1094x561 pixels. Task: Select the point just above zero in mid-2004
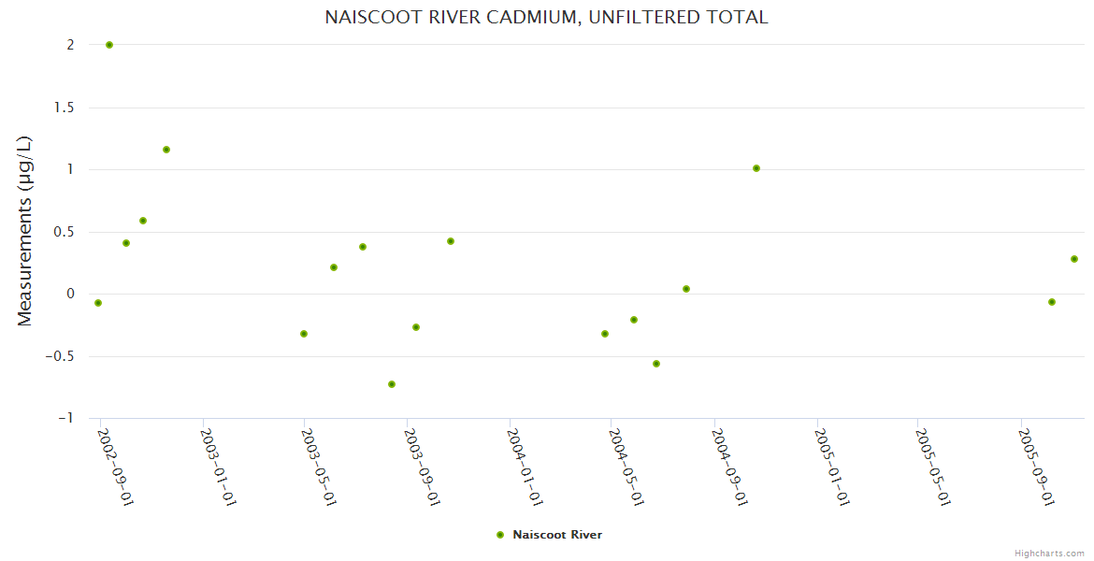pyautogui.click(x=686, y=289)
